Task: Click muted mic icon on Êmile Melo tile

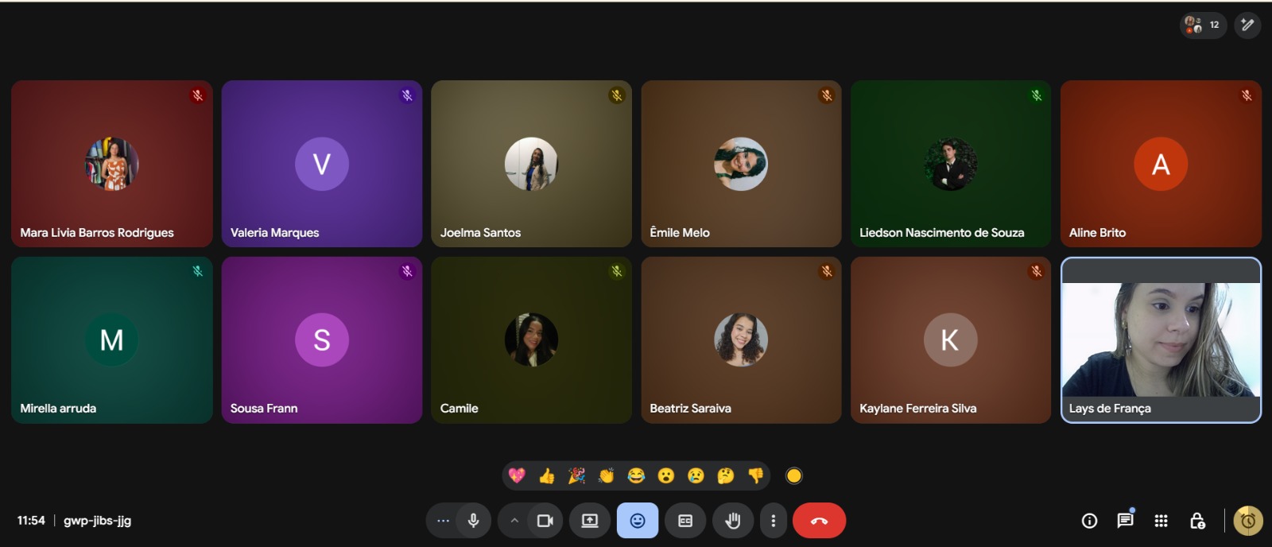Action: 827,95
